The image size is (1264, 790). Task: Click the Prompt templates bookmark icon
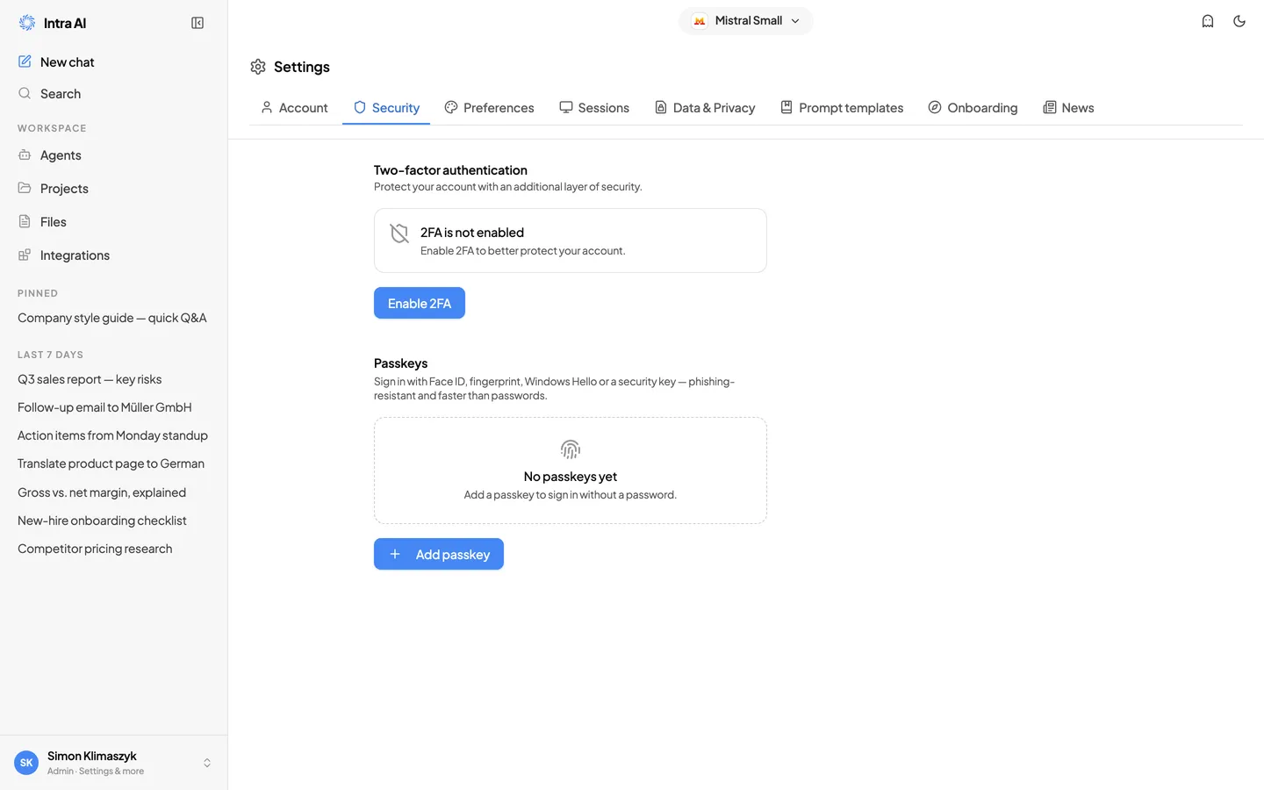[786, 107]
